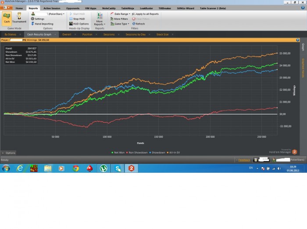Expand the Options panel below graph
The height and width of the screenshot is (229, 307).
point(8,153)
